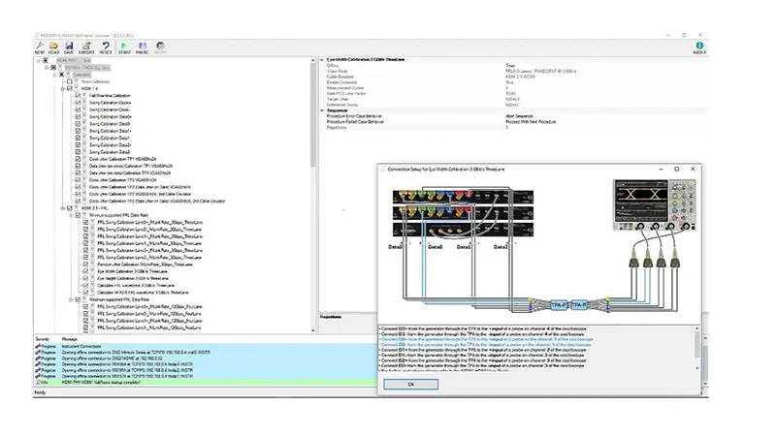This screenshot has width=776, height=436.
Task: Select the Cable Emulator property row
Action: coord(514,77)
